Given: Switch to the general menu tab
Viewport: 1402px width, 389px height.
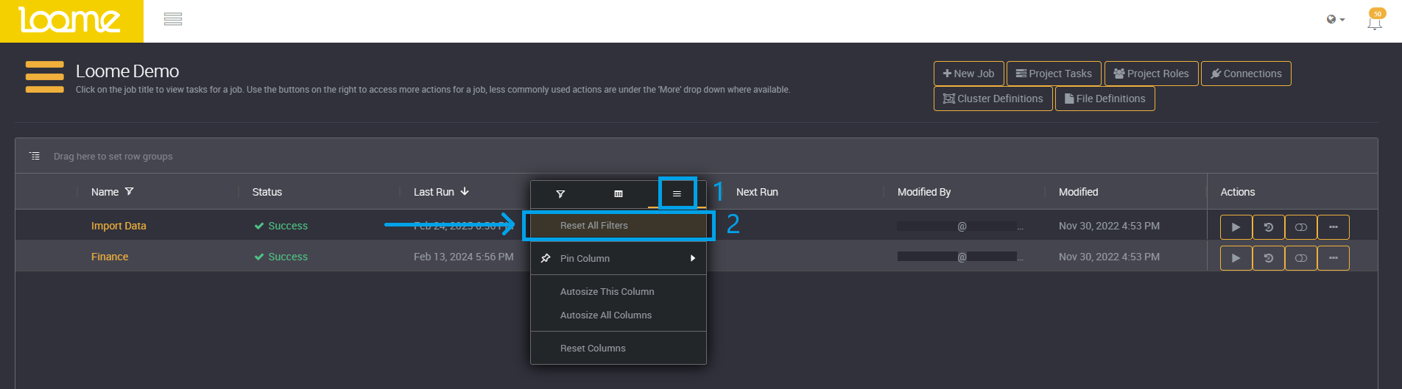Looking at the screenshot, I should tap(677, 194).
